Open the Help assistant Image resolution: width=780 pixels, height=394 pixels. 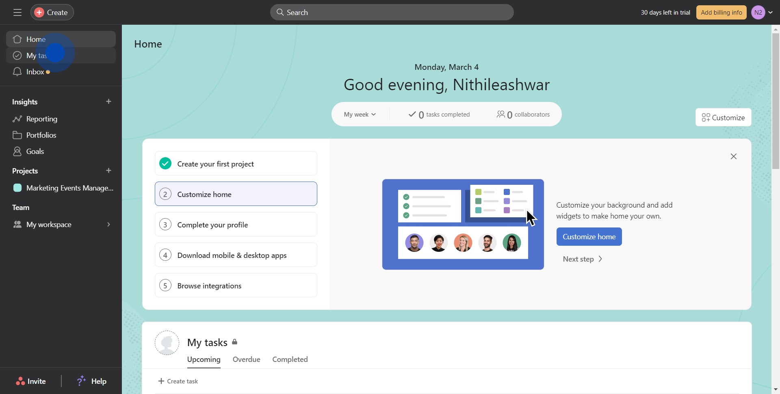pyautogui.click(x=91, y=381)
